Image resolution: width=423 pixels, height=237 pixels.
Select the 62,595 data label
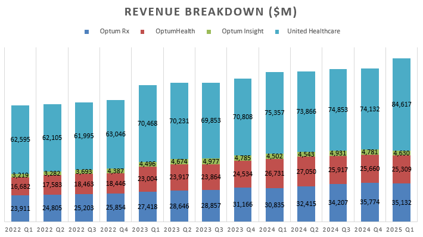click(20, 140)
